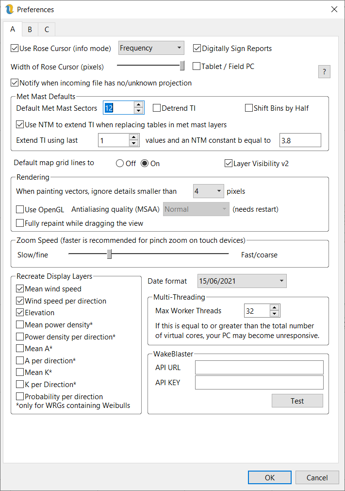Click the NTM constant b field
The height and width of the screenshot is (491, 345).
point(300,140)
